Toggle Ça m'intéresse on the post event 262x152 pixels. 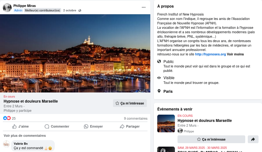tap(130, 103)
